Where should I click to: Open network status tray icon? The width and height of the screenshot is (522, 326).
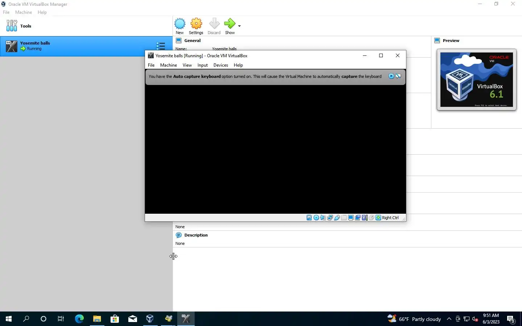[x=467, y=319]
